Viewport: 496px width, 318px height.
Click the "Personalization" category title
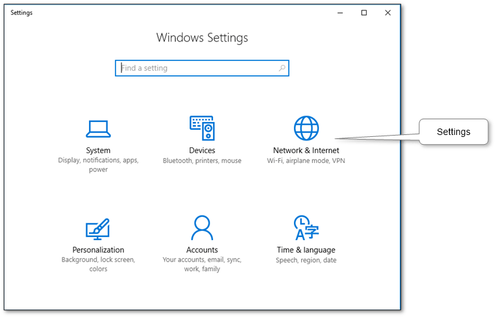pos(98,250)
